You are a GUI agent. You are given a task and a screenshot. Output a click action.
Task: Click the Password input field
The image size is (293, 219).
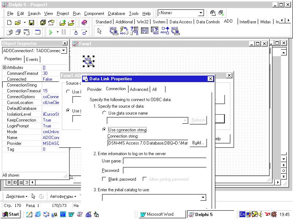click(164, 170)
